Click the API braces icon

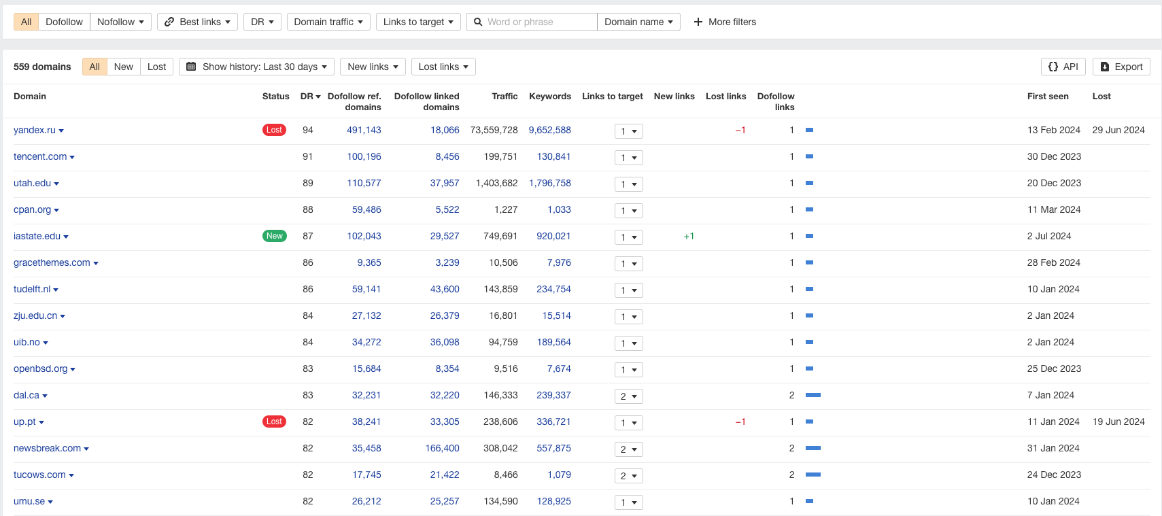coord(1053,67)
